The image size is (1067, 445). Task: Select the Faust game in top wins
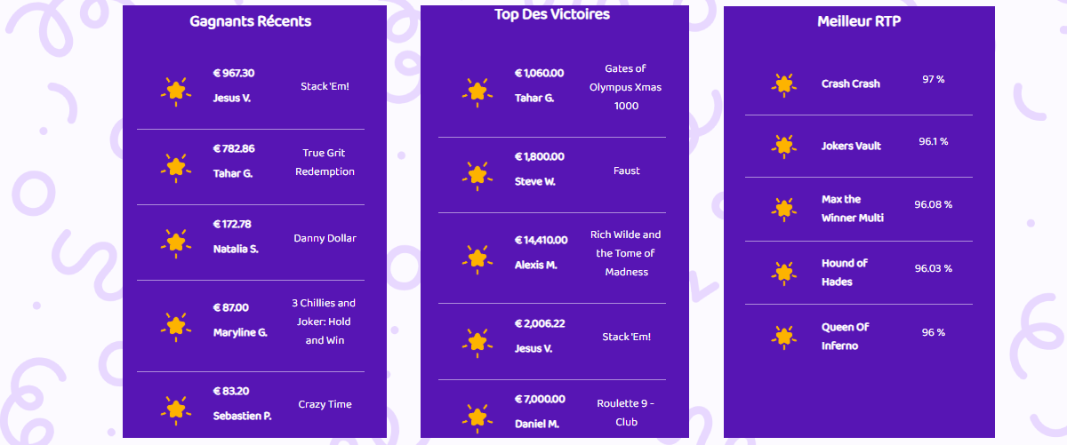[x=627, y=171]
